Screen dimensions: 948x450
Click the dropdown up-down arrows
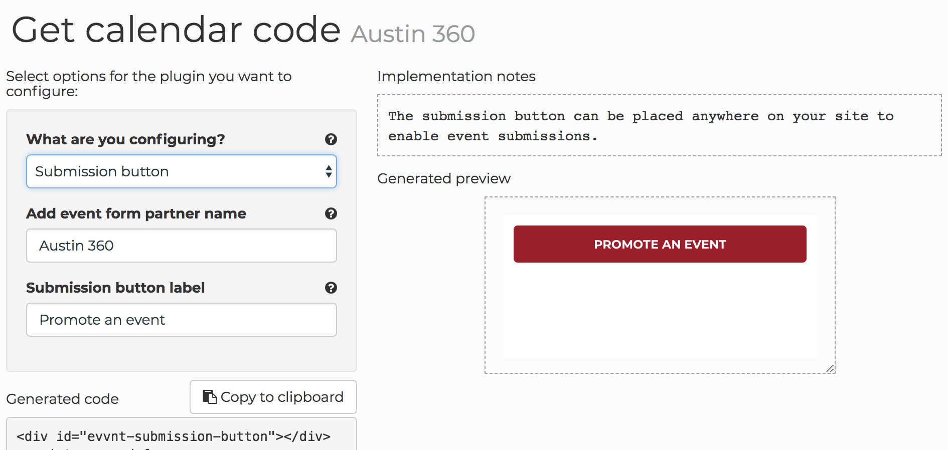click(x=329, y=171)
